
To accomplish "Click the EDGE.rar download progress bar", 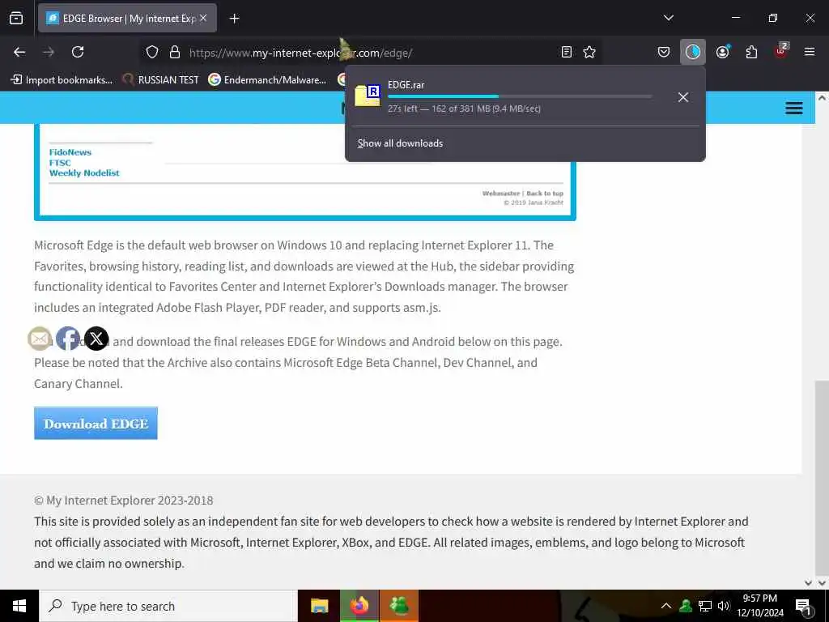I will pyautogui.click(x=520, y=96).
